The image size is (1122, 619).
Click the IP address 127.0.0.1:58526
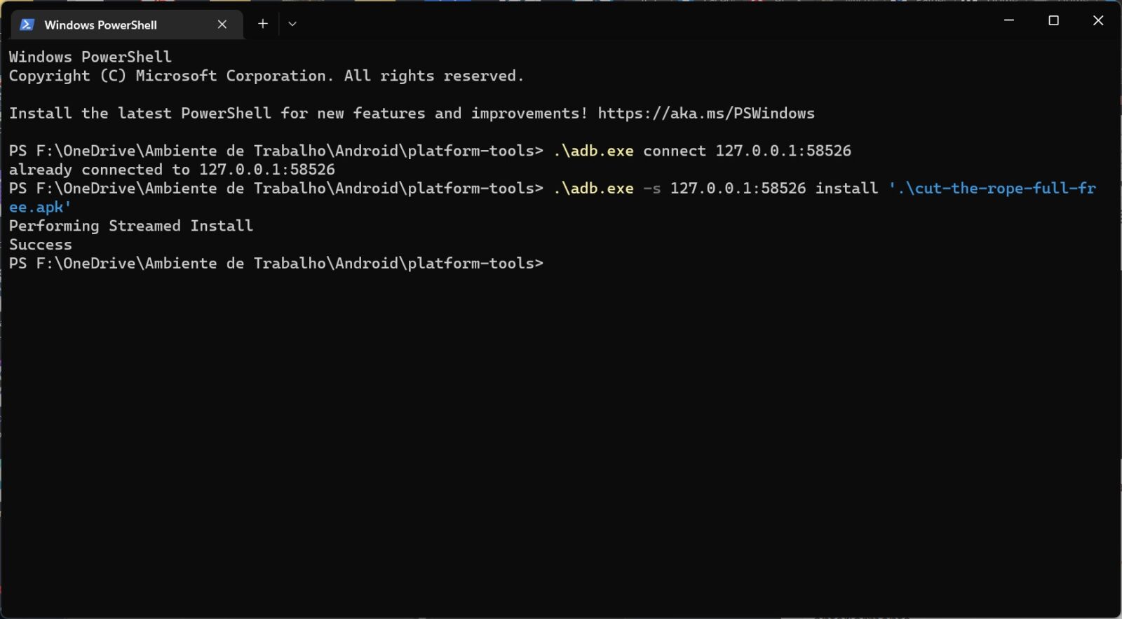[784, 150]
